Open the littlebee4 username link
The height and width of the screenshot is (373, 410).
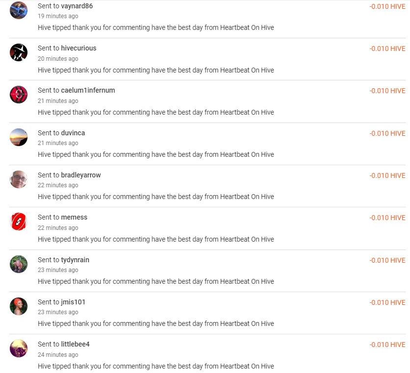75,344
